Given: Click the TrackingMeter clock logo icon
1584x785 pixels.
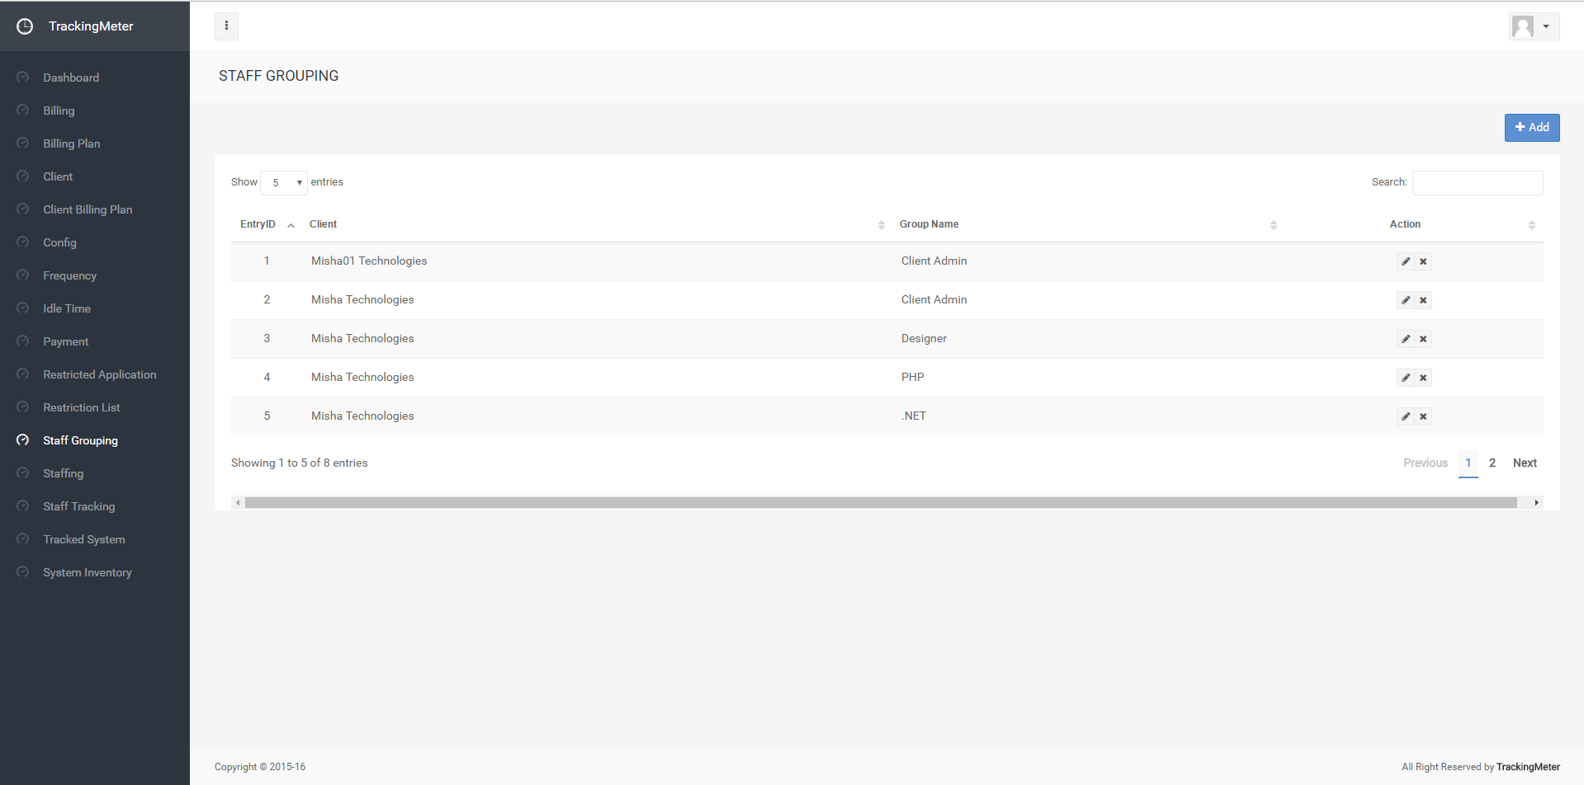Looking at the screenshot, I should 25,26.
